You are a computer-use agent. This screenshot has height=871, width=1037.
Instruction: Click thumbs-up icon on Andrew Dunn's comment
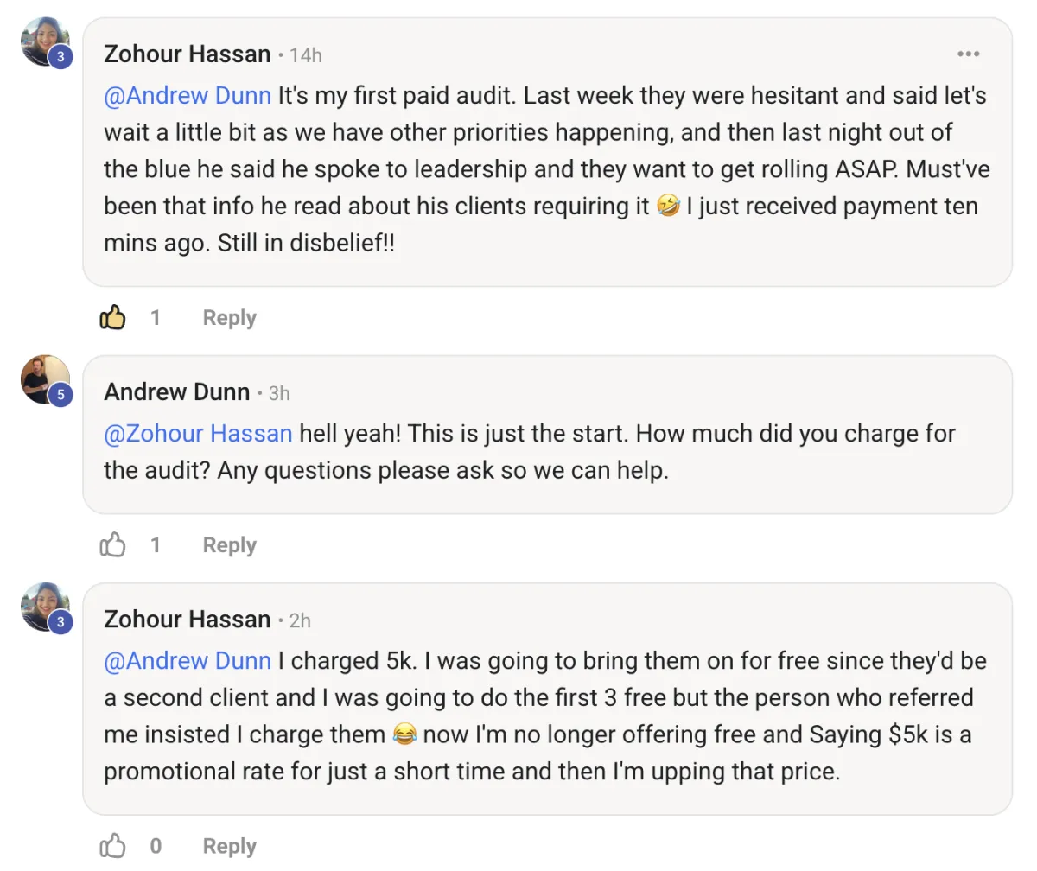click(x=112, y=545)
